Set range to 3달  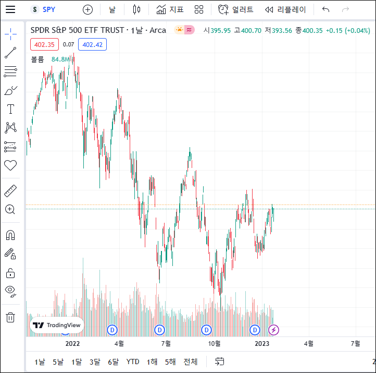coord(95,362)
